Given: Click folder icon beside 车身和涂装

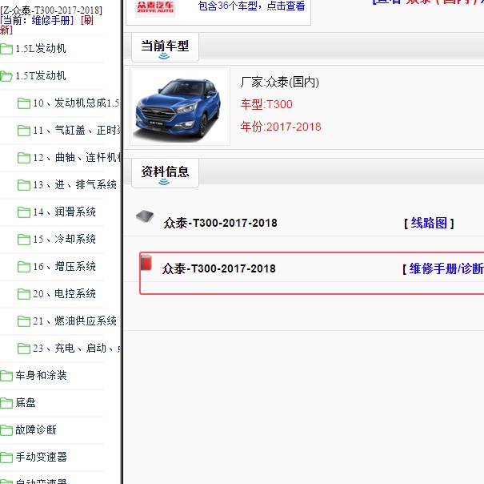Looking at the screenshot, I should click(6, 375).
